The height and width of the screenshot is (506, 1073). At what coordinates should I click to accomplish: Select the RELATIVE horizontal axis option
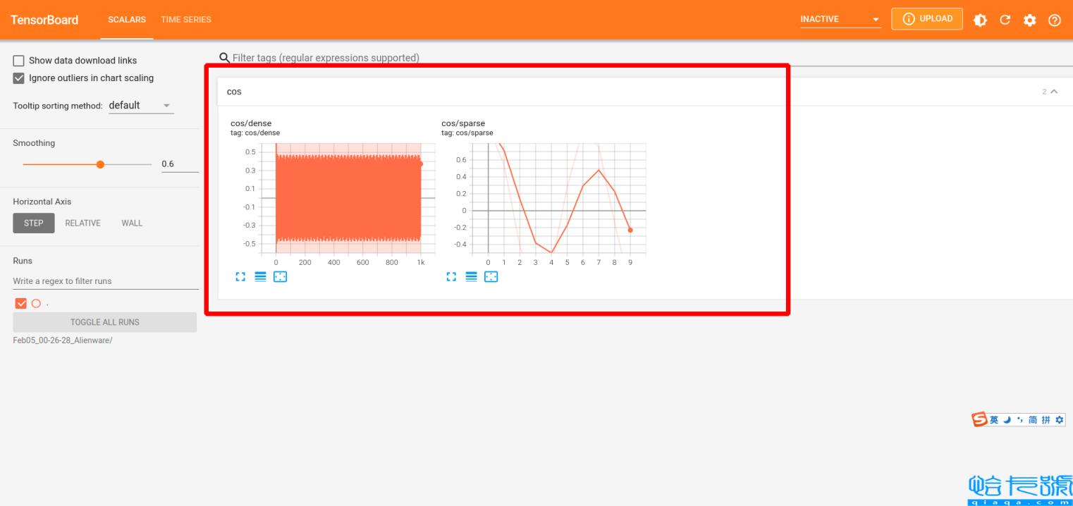(82, 223)
